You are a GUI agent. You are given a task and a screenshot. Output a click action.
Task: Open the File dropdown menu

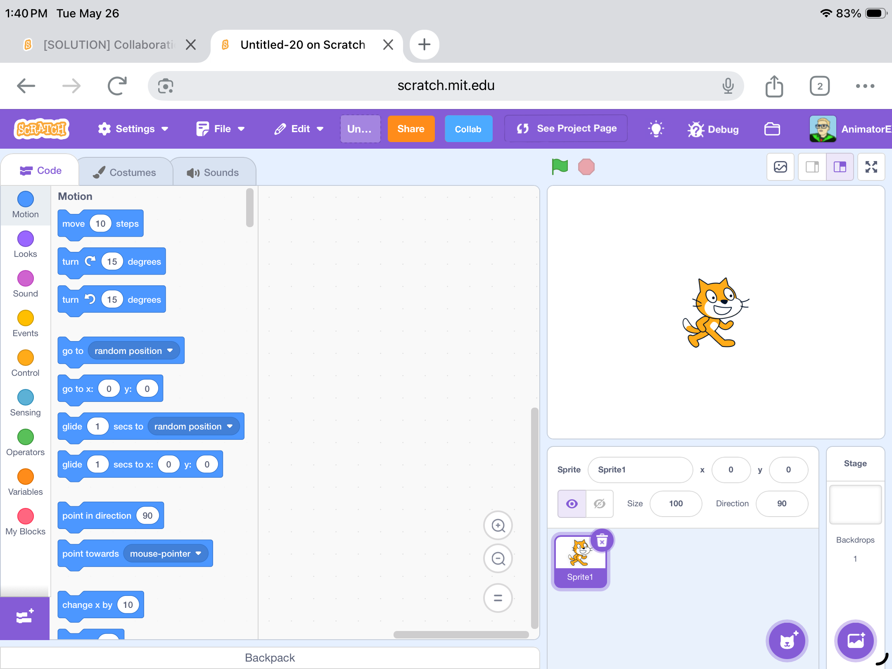coord(221,129)
